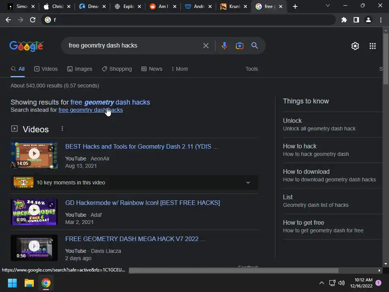Open the Extensions puzzle icon

[x=344, y=20]
